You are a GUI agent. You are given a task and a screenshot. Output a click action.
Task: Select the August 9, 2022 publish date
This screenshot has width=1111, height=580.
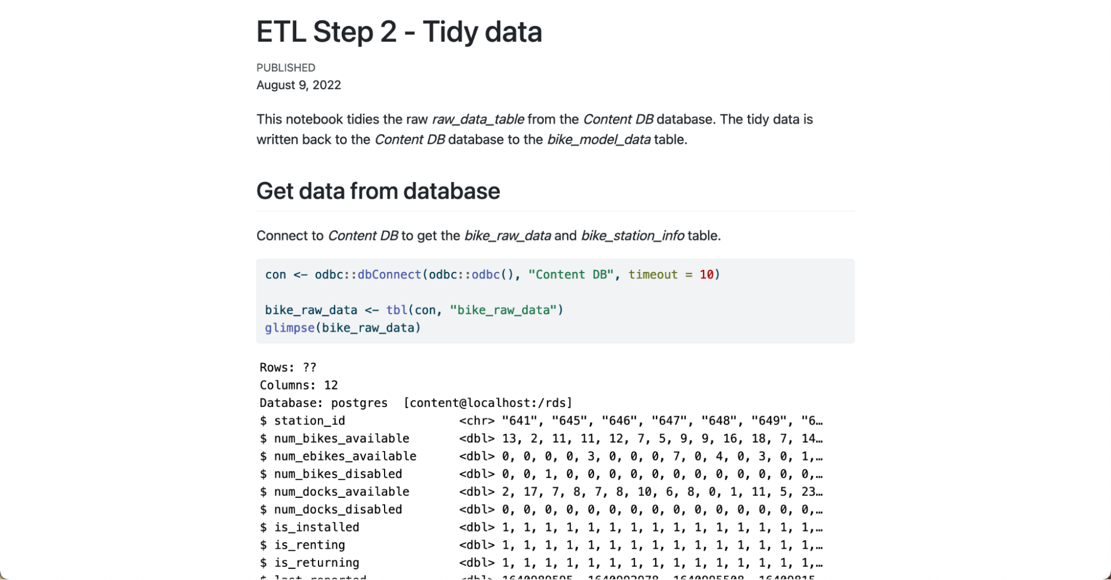click(298, 85)
